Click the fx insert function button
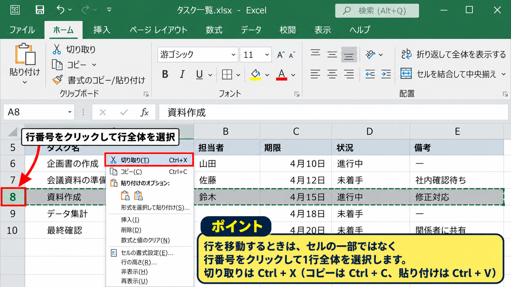 [144, 112]
